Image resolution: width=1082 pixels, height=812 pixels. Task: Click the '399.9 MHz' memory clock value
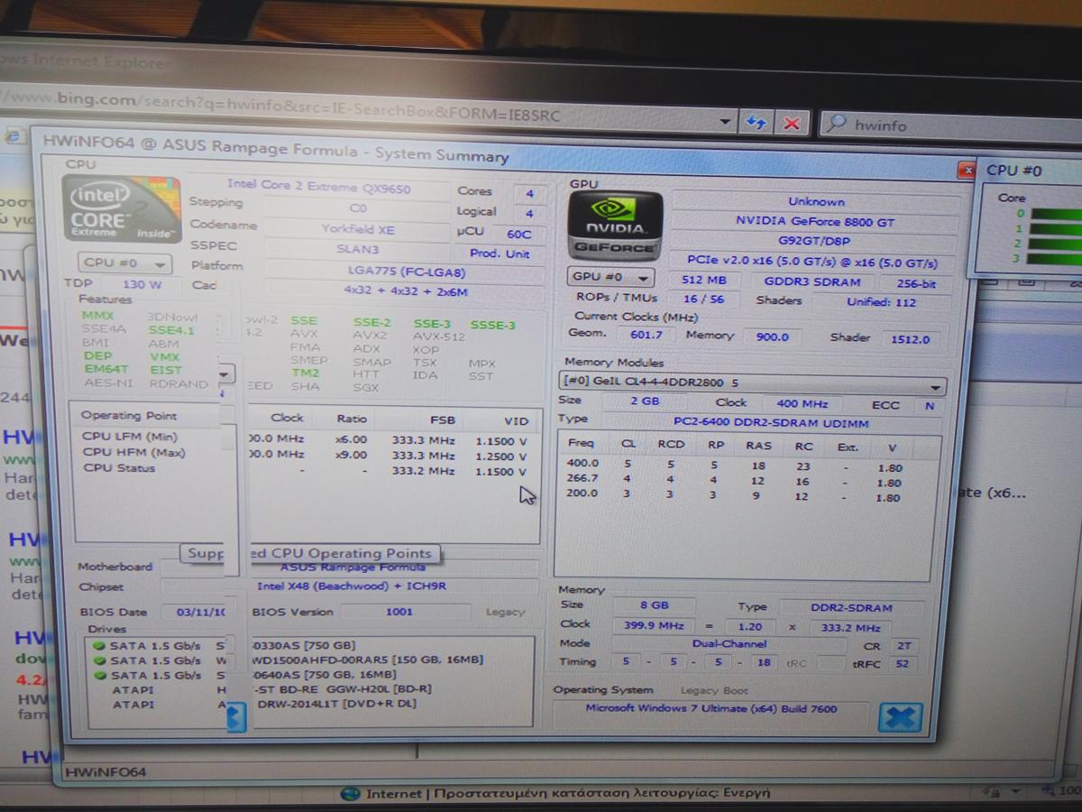tap(653, 625)
